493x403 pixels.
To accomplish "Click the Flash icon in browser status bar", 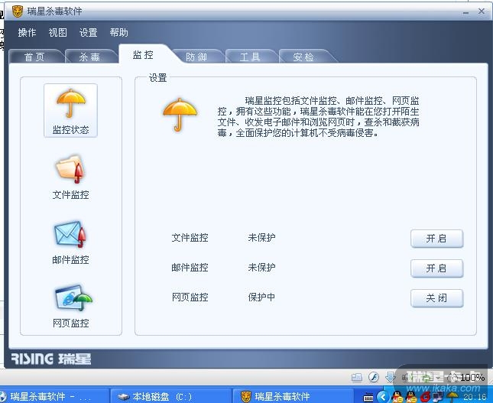I will (x=374, y=377).
